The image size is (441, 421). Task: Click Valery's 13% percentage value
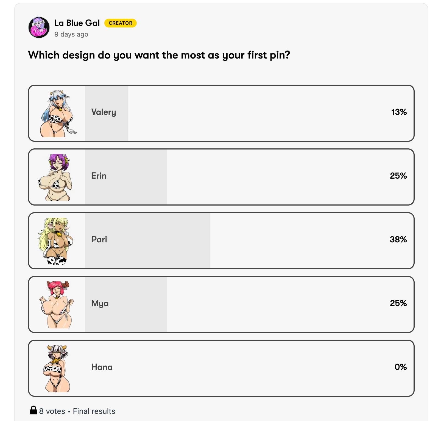pyautogui.click(x=399, y=112)
